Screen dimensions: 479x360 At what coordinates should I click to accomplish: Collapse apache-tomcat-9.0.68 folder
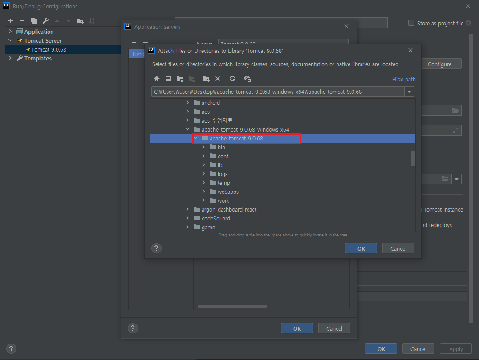[196, 138]
